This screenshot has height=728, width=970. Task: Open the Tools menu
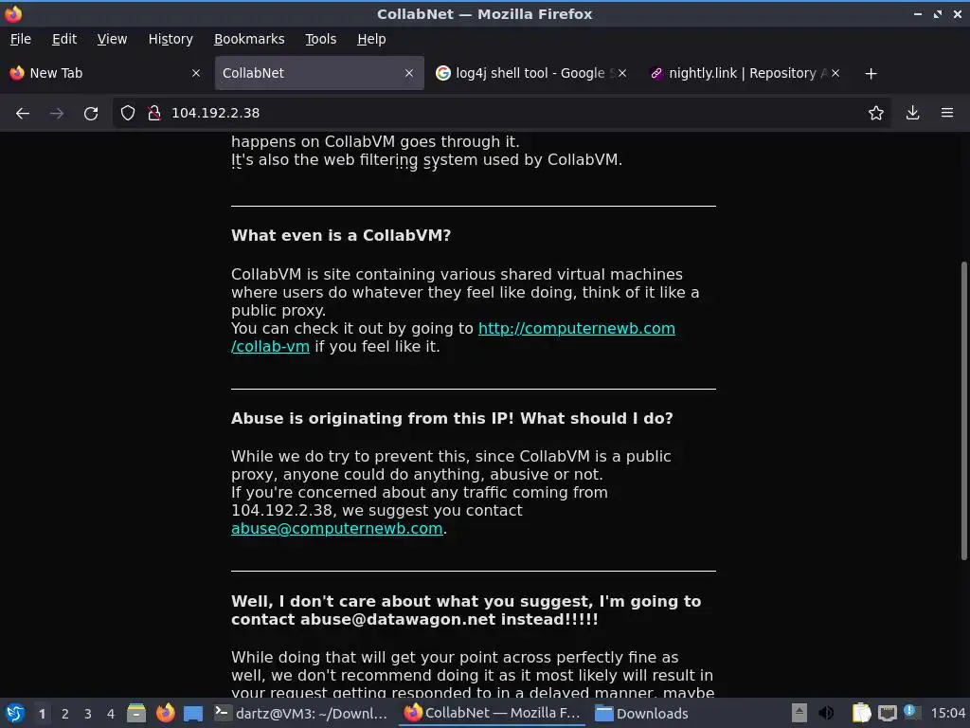pyautogui.click(x=320, y=39)
